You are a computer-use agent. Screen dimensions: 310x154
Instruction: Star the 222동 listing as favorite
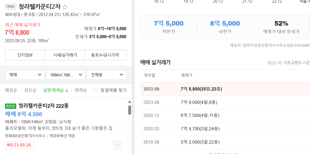(x=117, y=145)
